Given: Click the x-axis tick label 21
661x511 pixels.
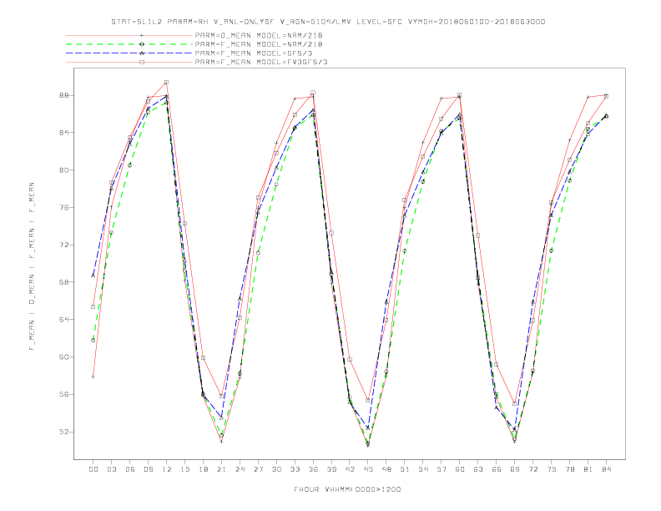Looking at the screenshot, I should click(221, 469).
